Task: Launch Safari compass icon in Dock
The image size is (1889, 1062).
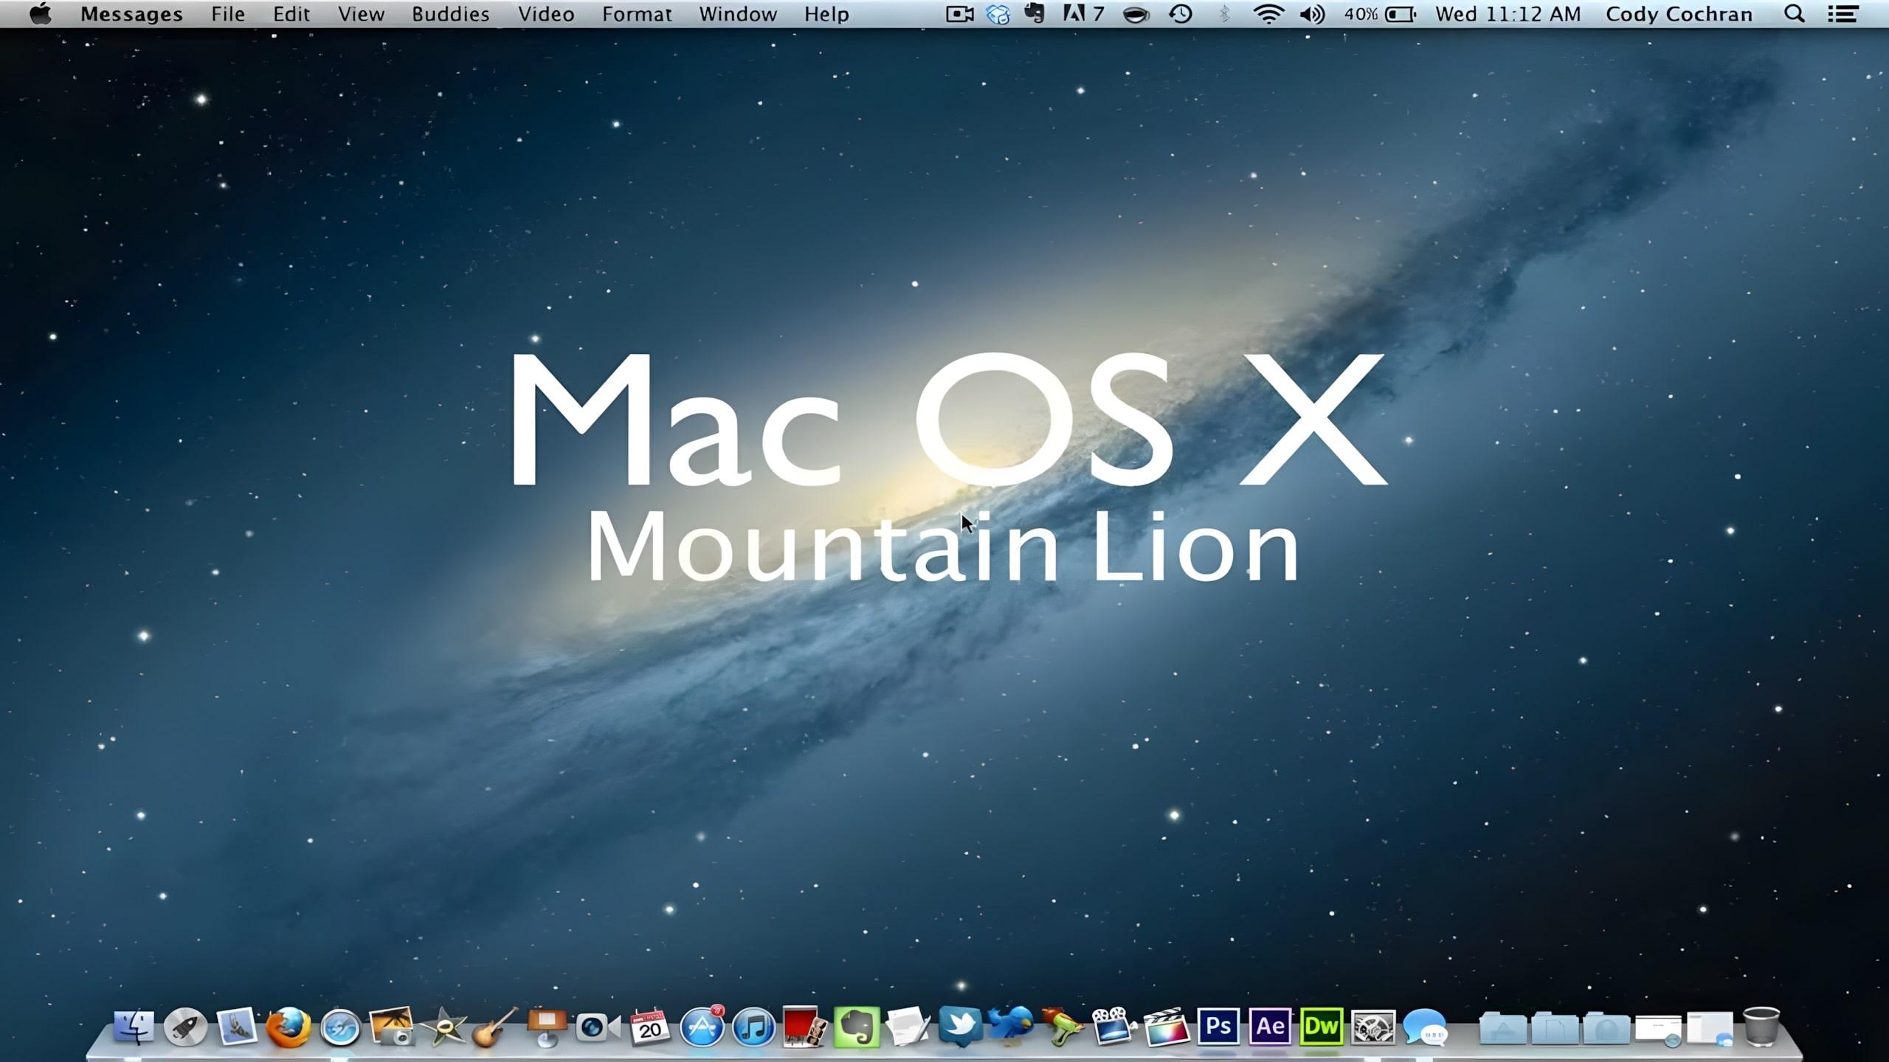Action: 340,1028
